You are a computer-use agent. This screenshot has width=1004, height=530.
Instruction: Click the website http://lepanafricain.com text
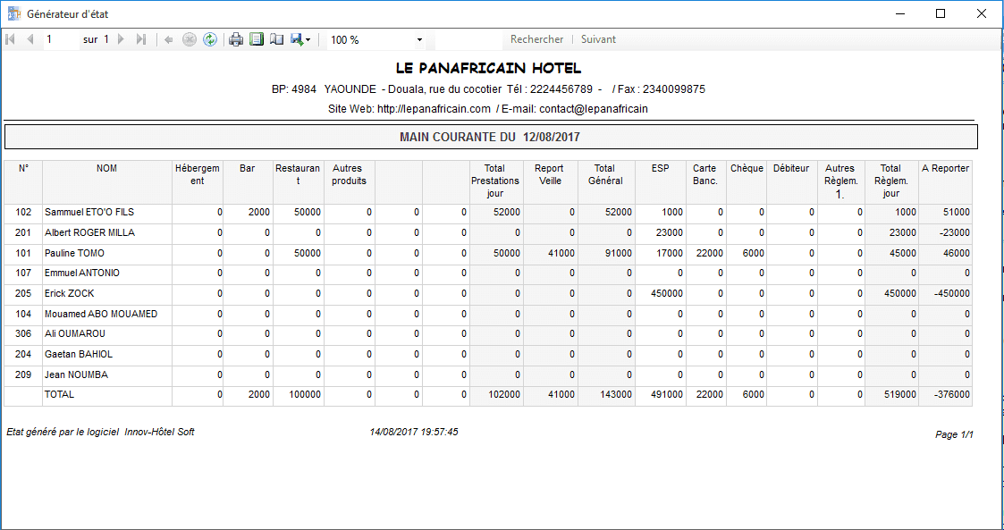pyautogui.click(x=434, y=109)
